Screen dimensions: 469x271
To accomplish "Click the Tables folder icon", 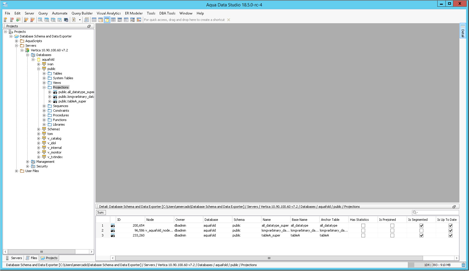I will coord(50,73).
